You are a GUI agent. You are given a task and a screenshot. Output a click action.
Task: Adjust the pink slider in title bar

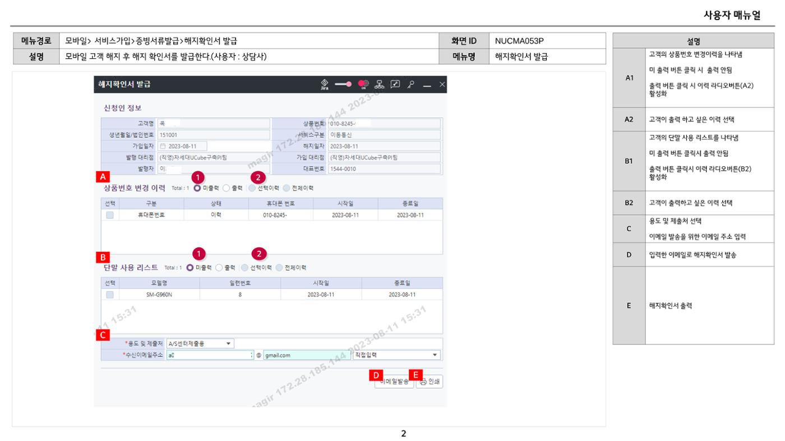(343, 84)
